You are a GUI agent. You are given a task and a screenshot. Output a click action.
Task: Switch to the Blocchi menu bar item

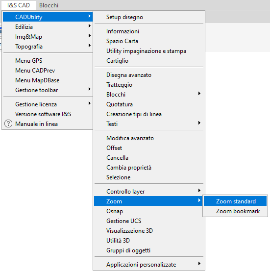coord(49,5)
